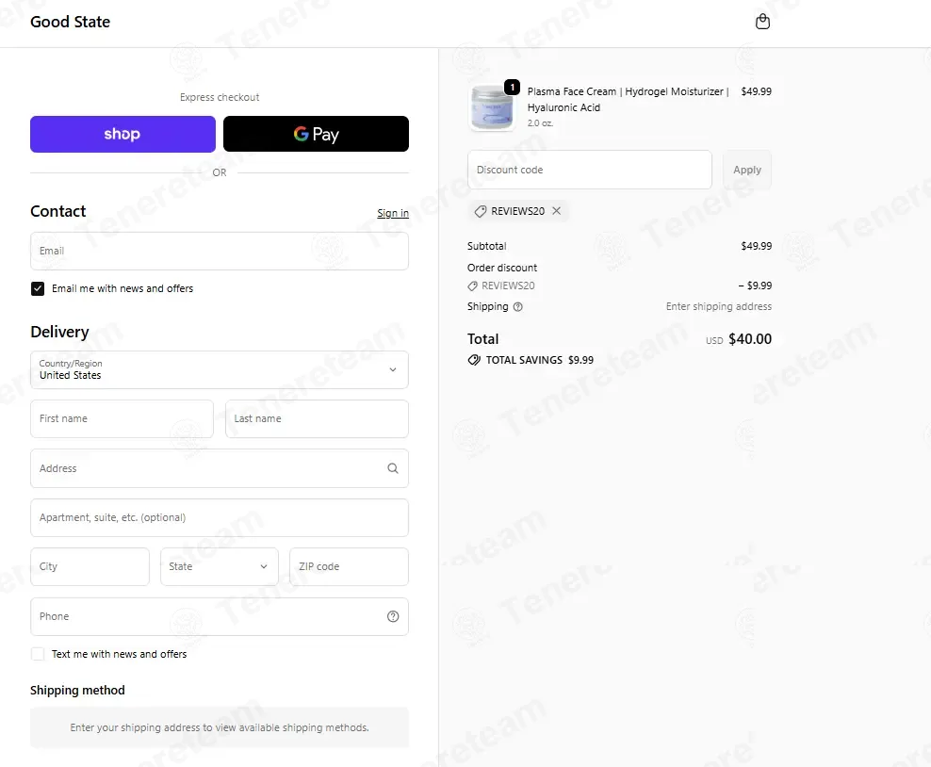
Task: Click the REVIEWS20 chip tag icon
Action: [x=481, y=211]
